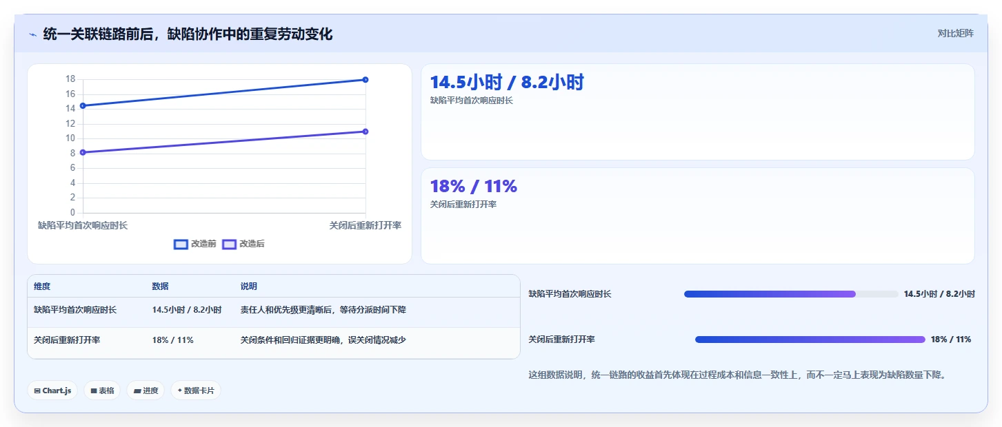The width and height of the screenshot is (1002, 427).
Task: Click the 改造前 data point at 18
Action: coord(365,80)
